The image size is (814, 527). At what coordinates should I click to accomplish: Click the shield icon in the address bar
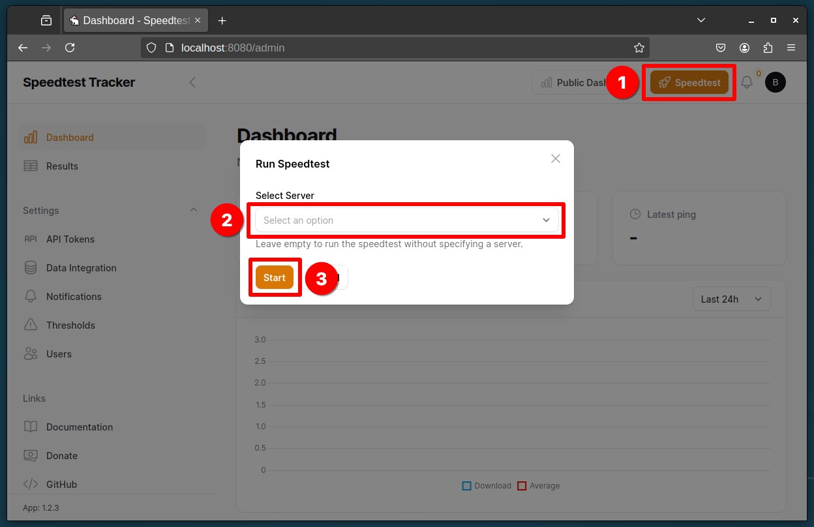[151, 48]
